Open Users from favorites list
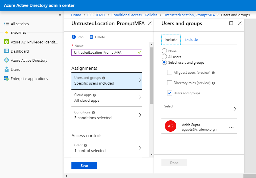 [15, 69]
